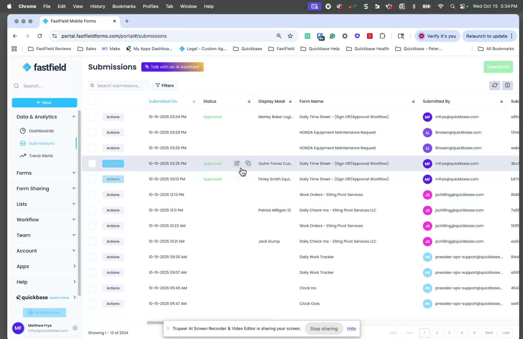This screenshot has width=523, height=339.
Task: Open Submissions from the sidebar
Action: [x=41, y=143]
